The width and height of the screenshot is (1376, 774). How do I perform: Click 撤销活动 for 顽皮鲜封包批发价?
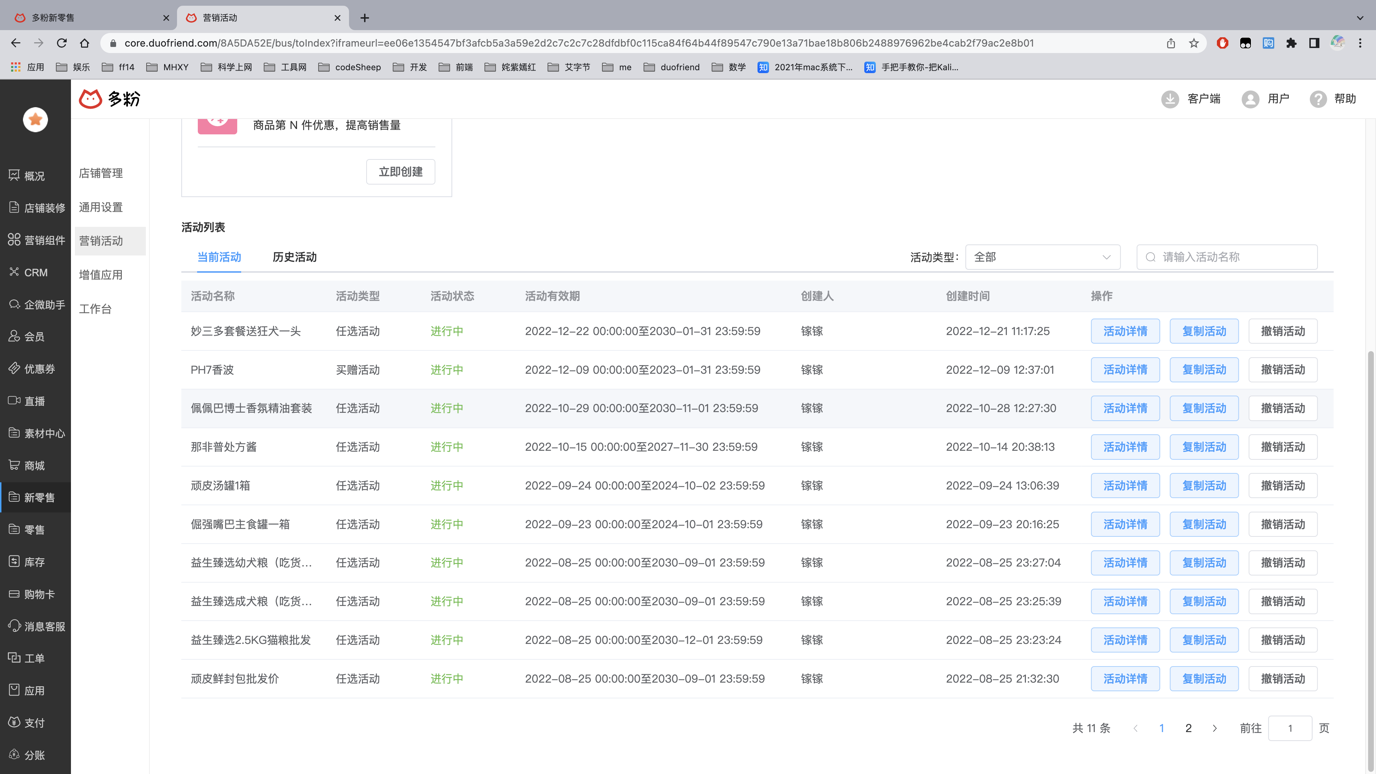click(1282, 678)
